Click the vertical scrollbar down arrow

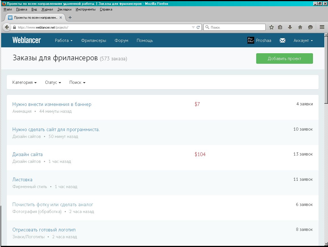click(326, 244)
